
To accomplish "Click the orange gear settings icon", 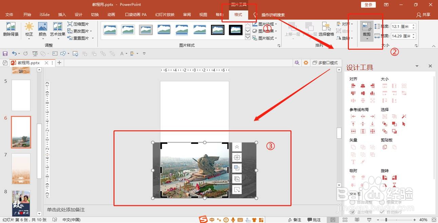I will (306, 63).
